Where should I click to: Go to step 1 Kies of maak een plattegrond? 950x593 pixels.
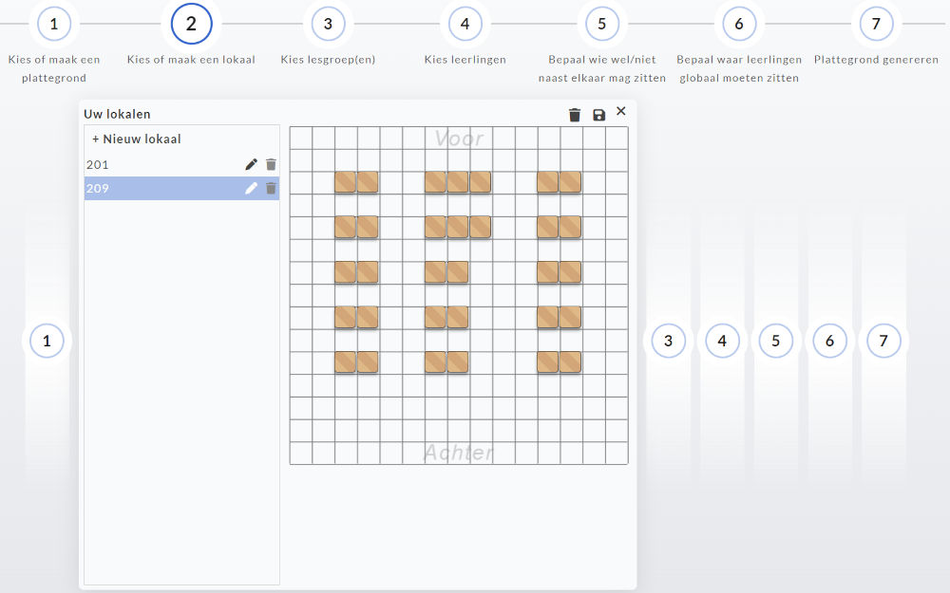click(54, 24)
